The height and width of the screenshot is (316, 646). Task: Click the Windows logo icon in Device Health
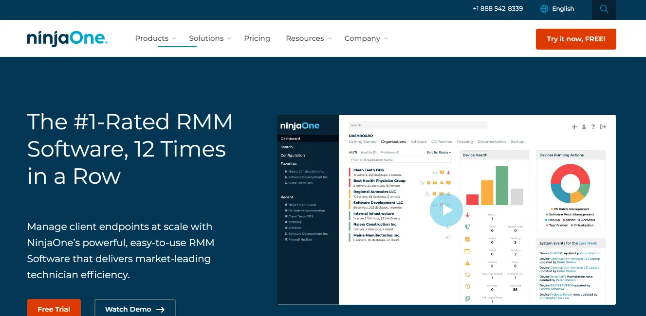(x=467, y=239)
